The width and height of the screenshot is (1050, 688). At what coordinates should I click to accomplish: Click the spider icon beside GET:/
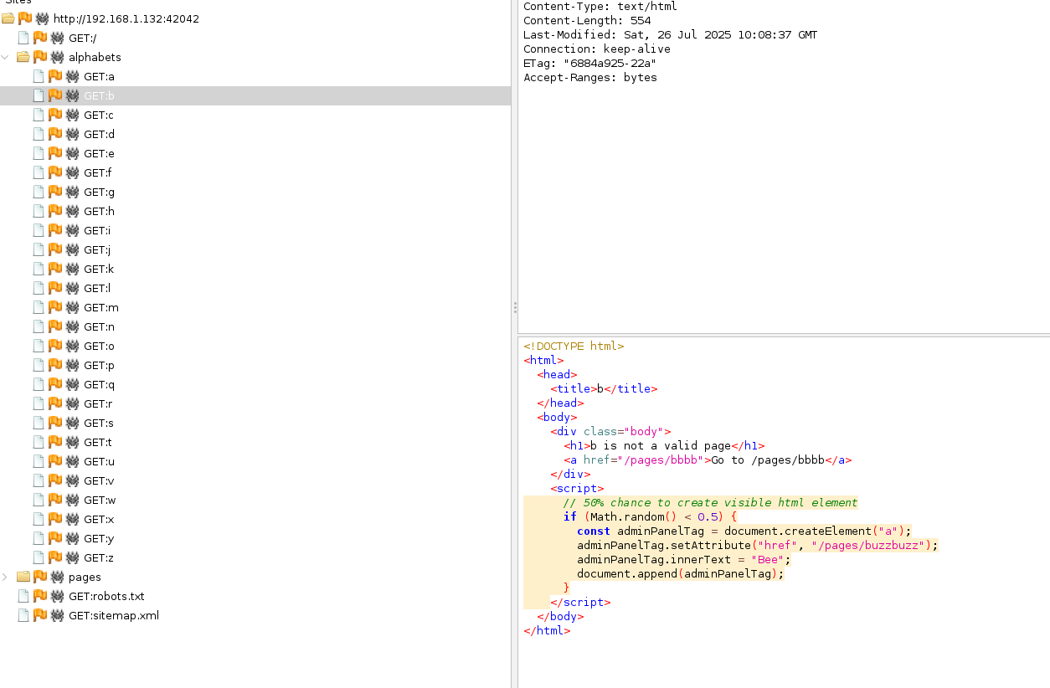click(57, 38)
